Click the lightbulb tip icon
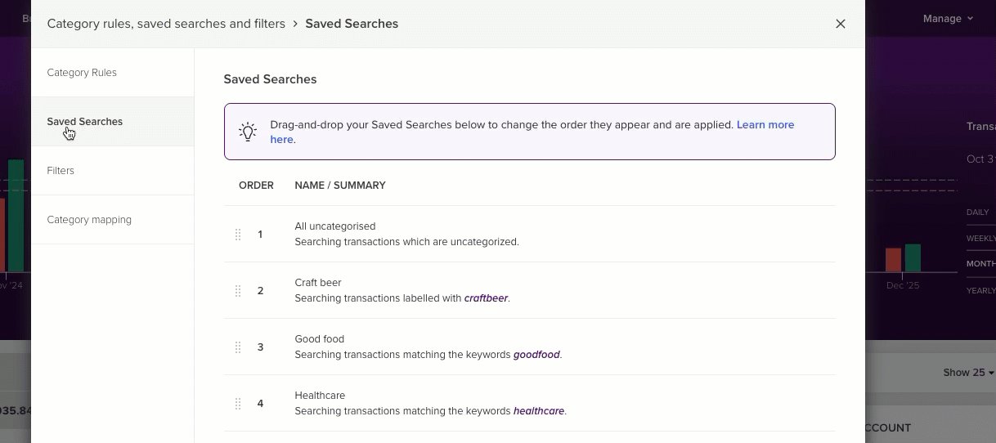Image resolution: width=996 pixels, height=443 pixels. coord(248,132)
